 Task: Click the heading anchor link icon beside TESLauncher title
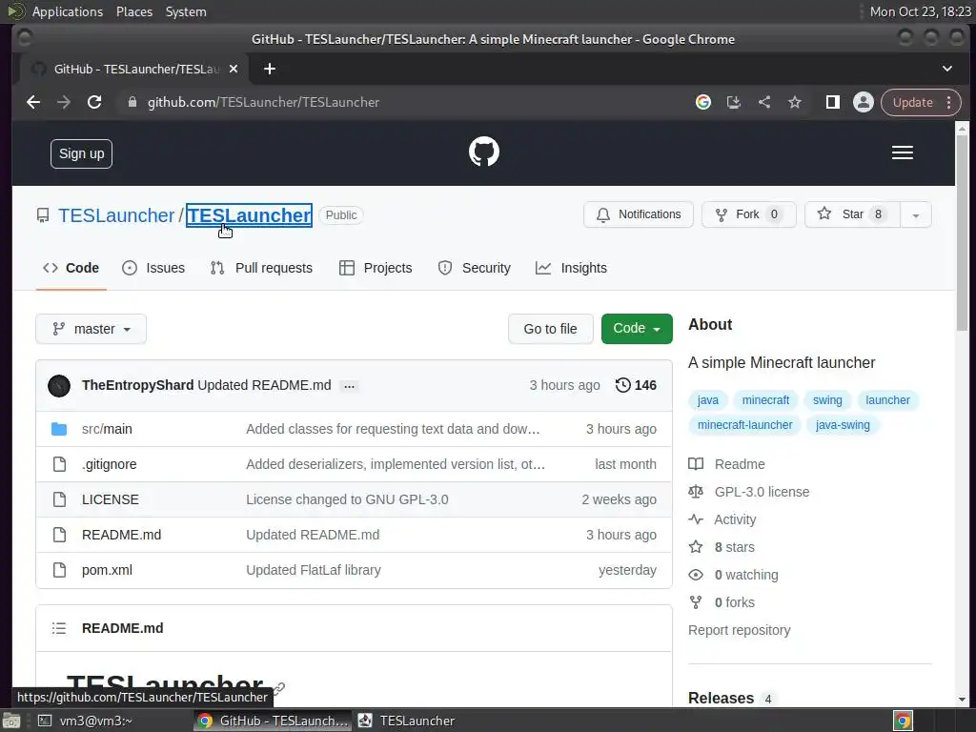tap(279, 687)
